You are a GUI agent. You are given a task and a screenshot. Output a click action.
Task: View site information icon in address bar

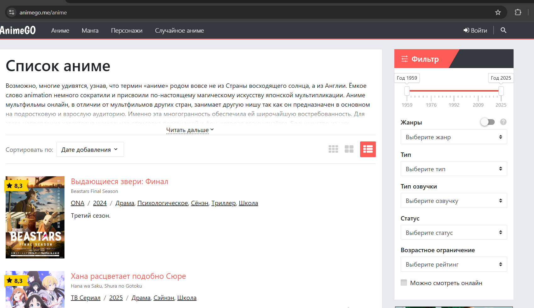(x=12, y=12)
